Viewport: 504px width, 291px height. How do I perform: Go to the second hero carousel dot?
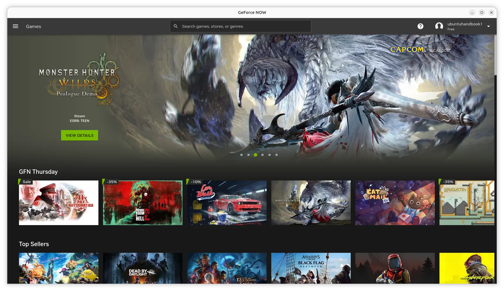click(x=248, y=155)
